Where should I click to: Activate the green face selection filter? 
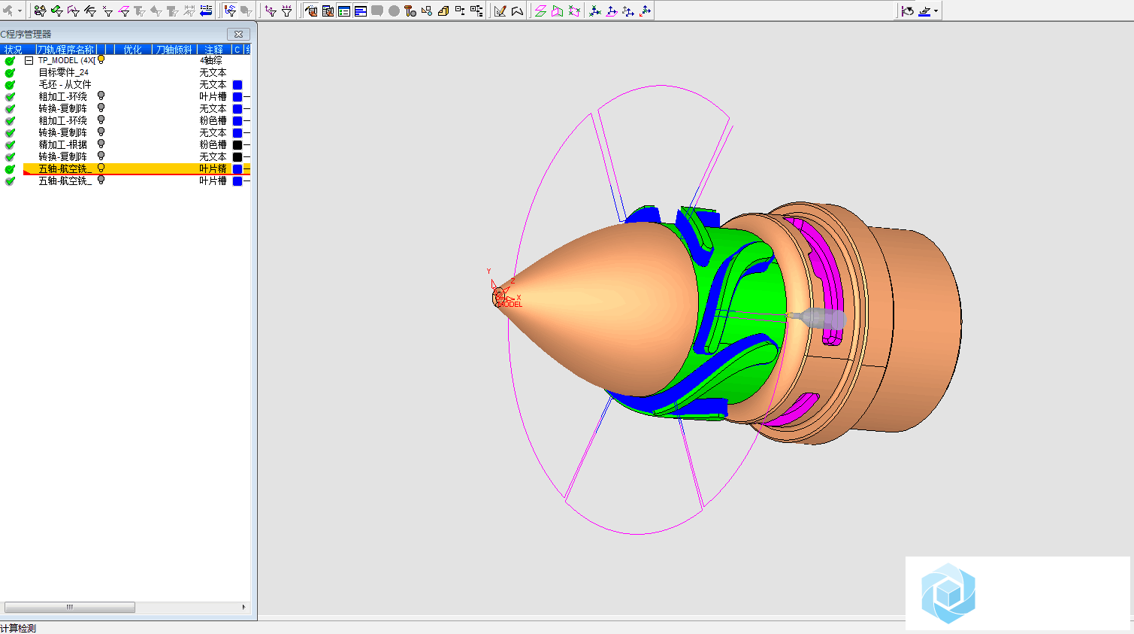(x=57, y=11)
